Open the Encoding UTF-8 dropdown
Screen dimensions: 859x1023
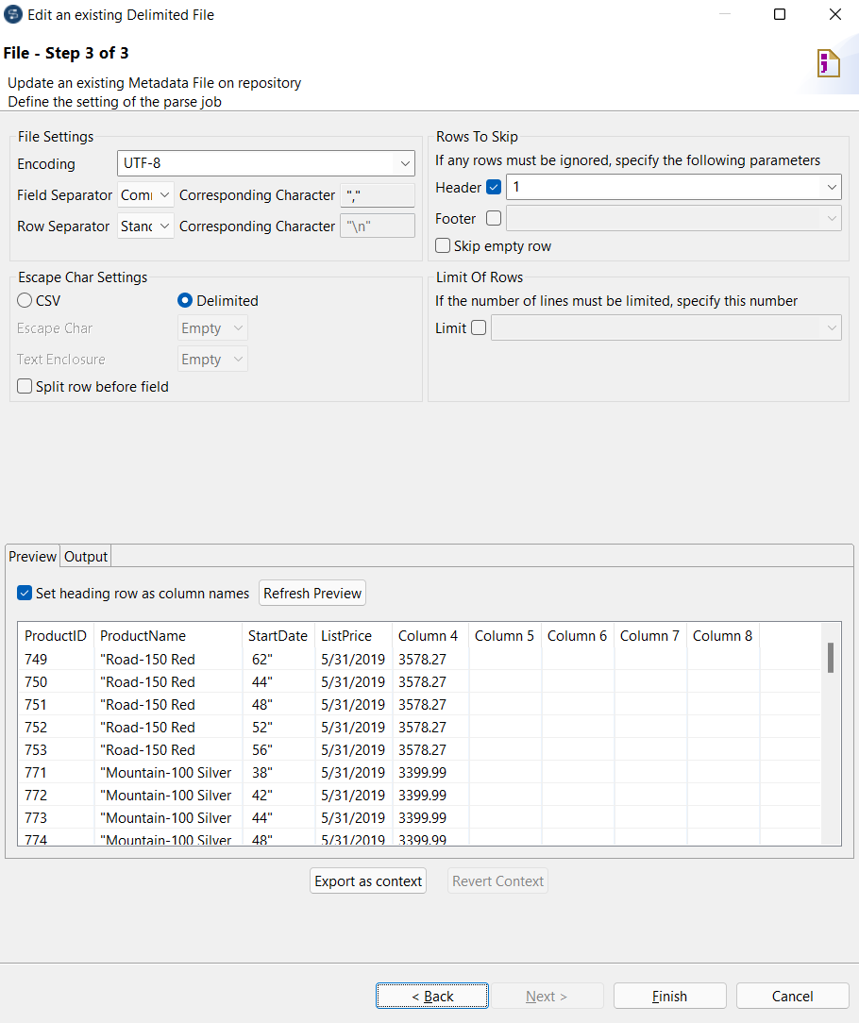tap(265, 163)
